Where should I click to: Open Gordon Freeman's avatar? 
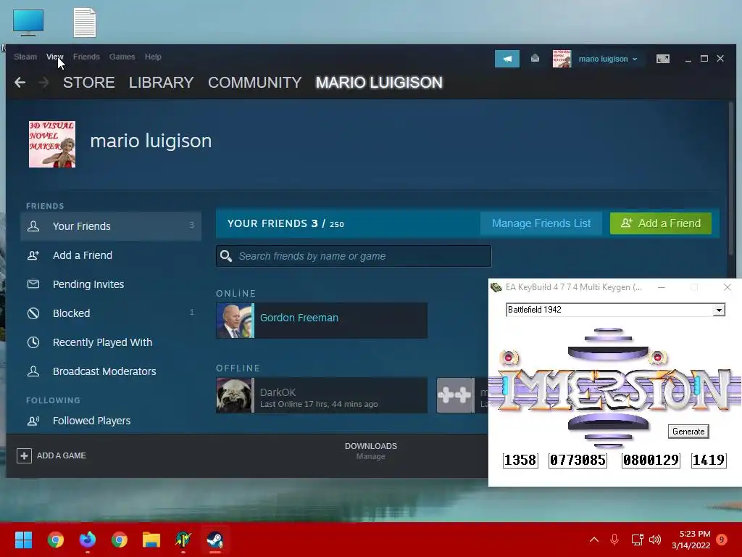tap(234, 321)
